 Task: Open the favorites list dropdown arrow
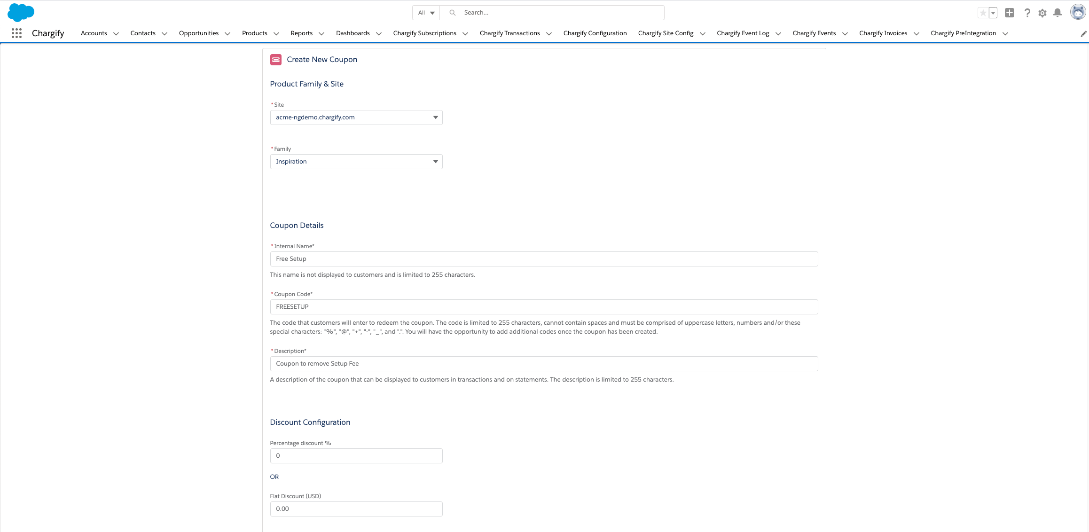(x=993, y=13)
